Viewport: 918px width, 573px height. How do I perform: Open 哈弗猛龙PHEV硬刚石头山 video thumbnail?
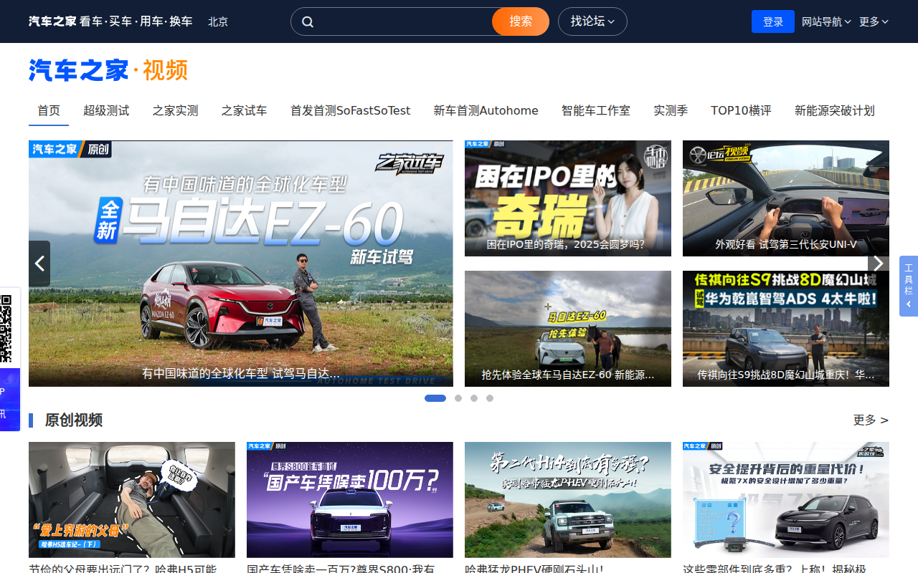[x=568, y=500]
